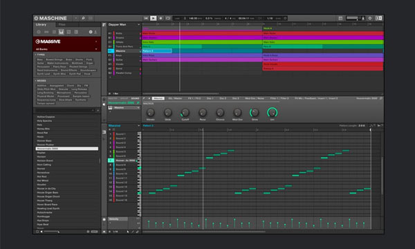This screenshot has width=415, height=249.
Task: Toggle the browser preview speaker icon
Action: click(41, 232)
